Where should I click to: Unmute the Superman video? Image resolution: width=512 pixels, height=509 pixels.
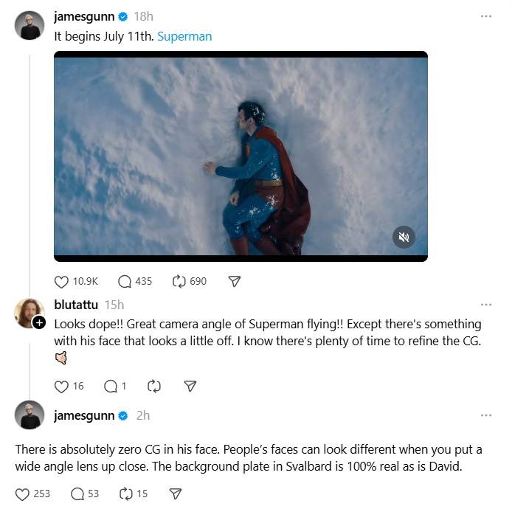tap(404, 237)
